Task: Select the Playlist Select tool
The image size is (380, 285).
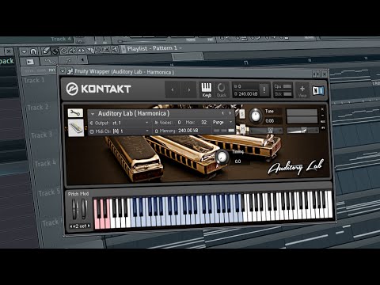Action: pyautogui.click(x=98, y=50)
